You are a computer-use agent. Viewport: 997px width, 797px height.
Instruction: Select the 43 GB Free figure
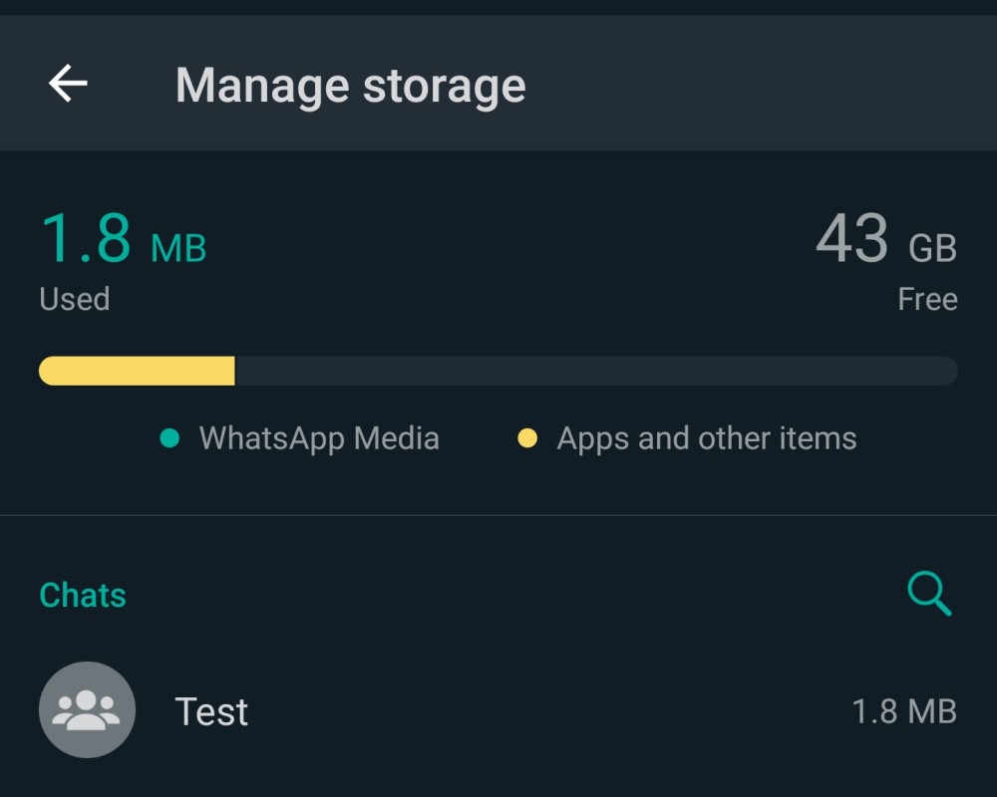click(x=886, y=238)
